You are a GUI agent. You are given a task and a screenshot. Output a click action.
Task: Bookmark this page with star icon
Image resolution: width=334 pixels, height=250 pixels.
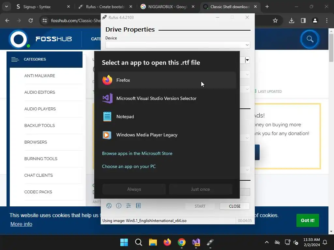275,21
